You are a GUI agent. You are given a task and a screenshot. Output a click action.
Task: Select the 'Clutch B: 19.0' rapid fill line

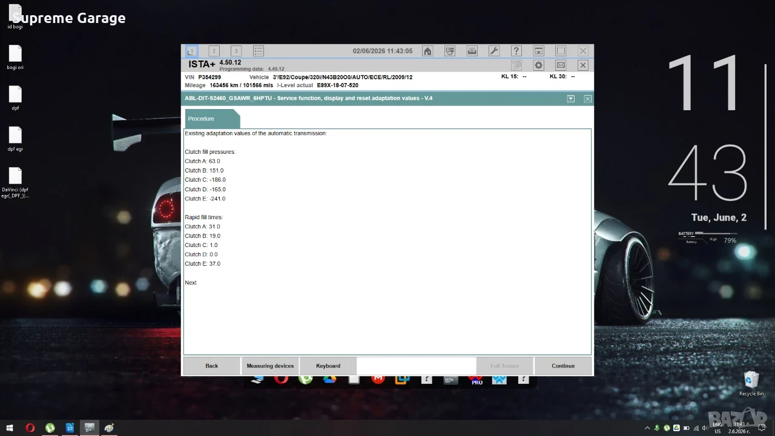202,236
